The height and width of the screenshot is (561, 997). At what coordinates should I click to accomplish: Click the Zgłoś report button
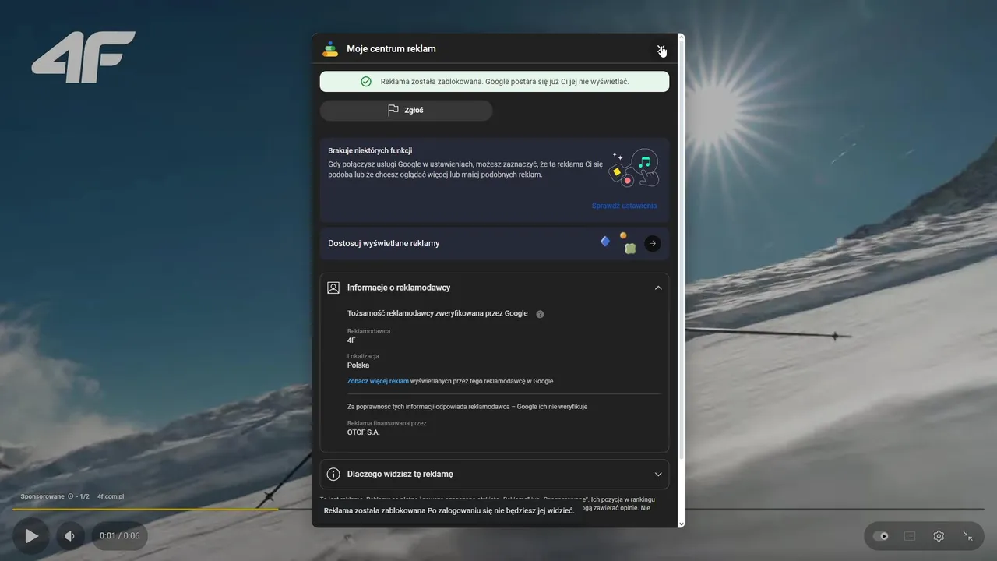(406, 111)
